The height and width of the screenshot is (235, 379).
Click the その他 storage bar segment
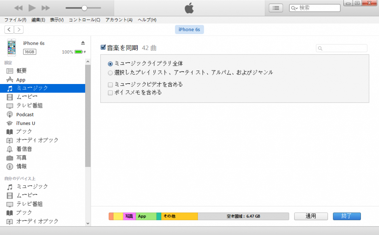pos(180,216)
